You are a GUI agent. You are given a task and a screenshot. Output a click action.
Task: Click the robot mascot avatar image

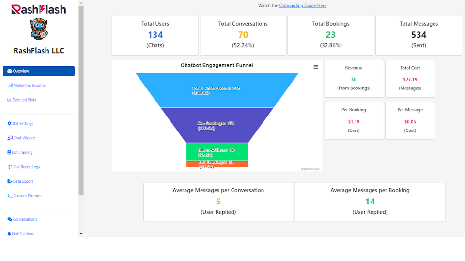39,29
